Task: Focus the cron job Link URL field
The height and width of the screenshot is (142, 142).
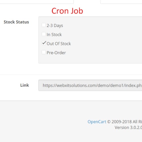Action: (x=90, y=85)
